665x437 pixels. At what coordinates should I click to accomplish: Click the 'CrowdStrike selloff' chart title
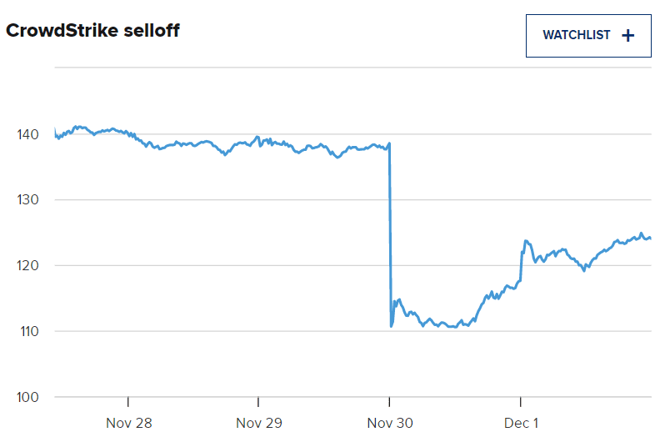tap(93, 31)
